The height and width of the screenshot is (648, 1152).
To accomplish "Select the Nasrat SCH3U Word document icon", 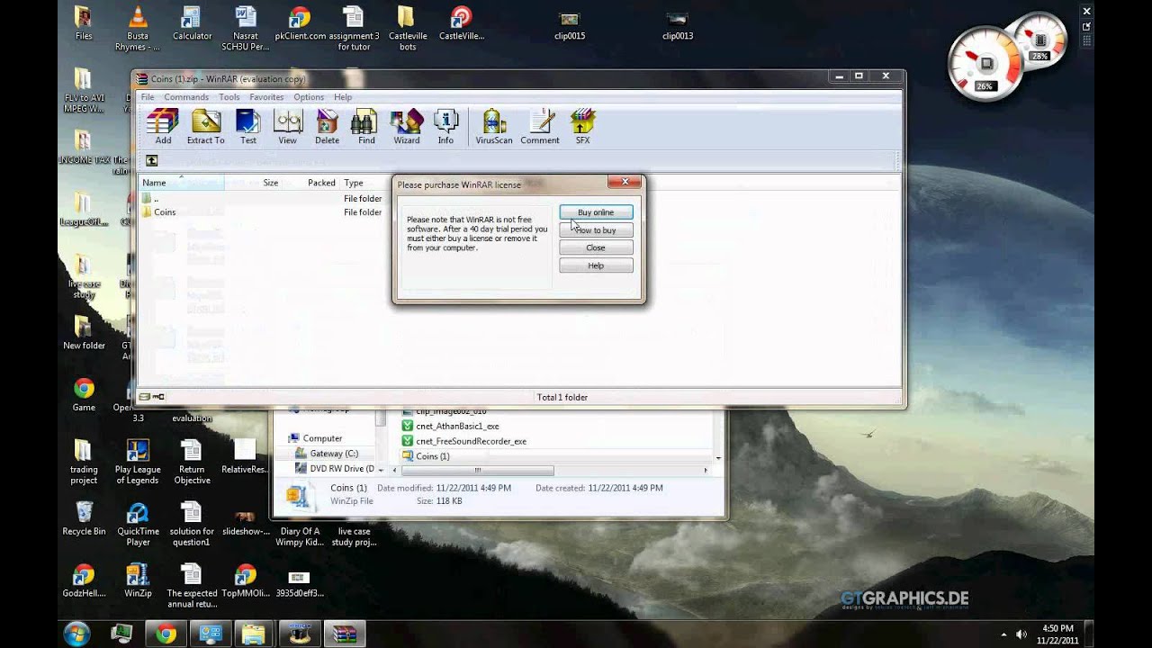I will click(246, 29).
